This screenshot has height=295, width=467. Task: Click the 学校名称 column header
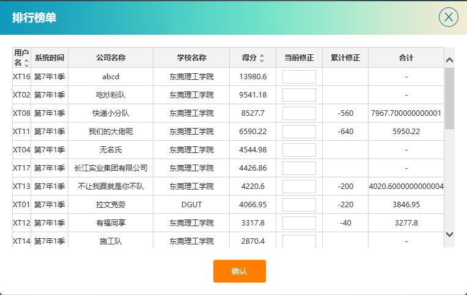[x=191, y=58]
